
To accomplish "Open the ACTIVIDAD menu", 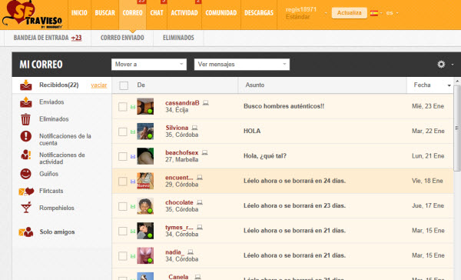I will [184, 13].
